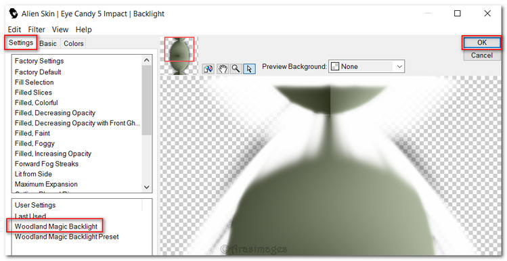
Task: Select the Filled, Foggy factory preset
Action: coord(35,143)
